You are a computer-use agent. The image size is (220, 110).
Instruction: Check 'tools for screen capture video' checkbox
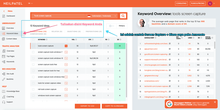[33, 83]
